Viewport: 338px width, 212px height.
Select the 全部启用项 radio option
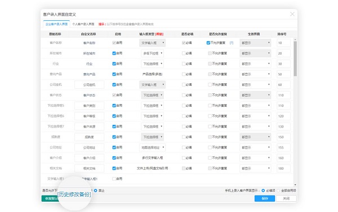click(x=278, y=191)
